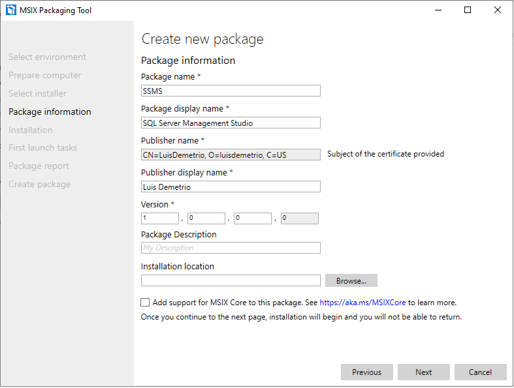Minimize the MSIX Packaging Tool window
Viewport: 514px width, 388px height.
438,10
